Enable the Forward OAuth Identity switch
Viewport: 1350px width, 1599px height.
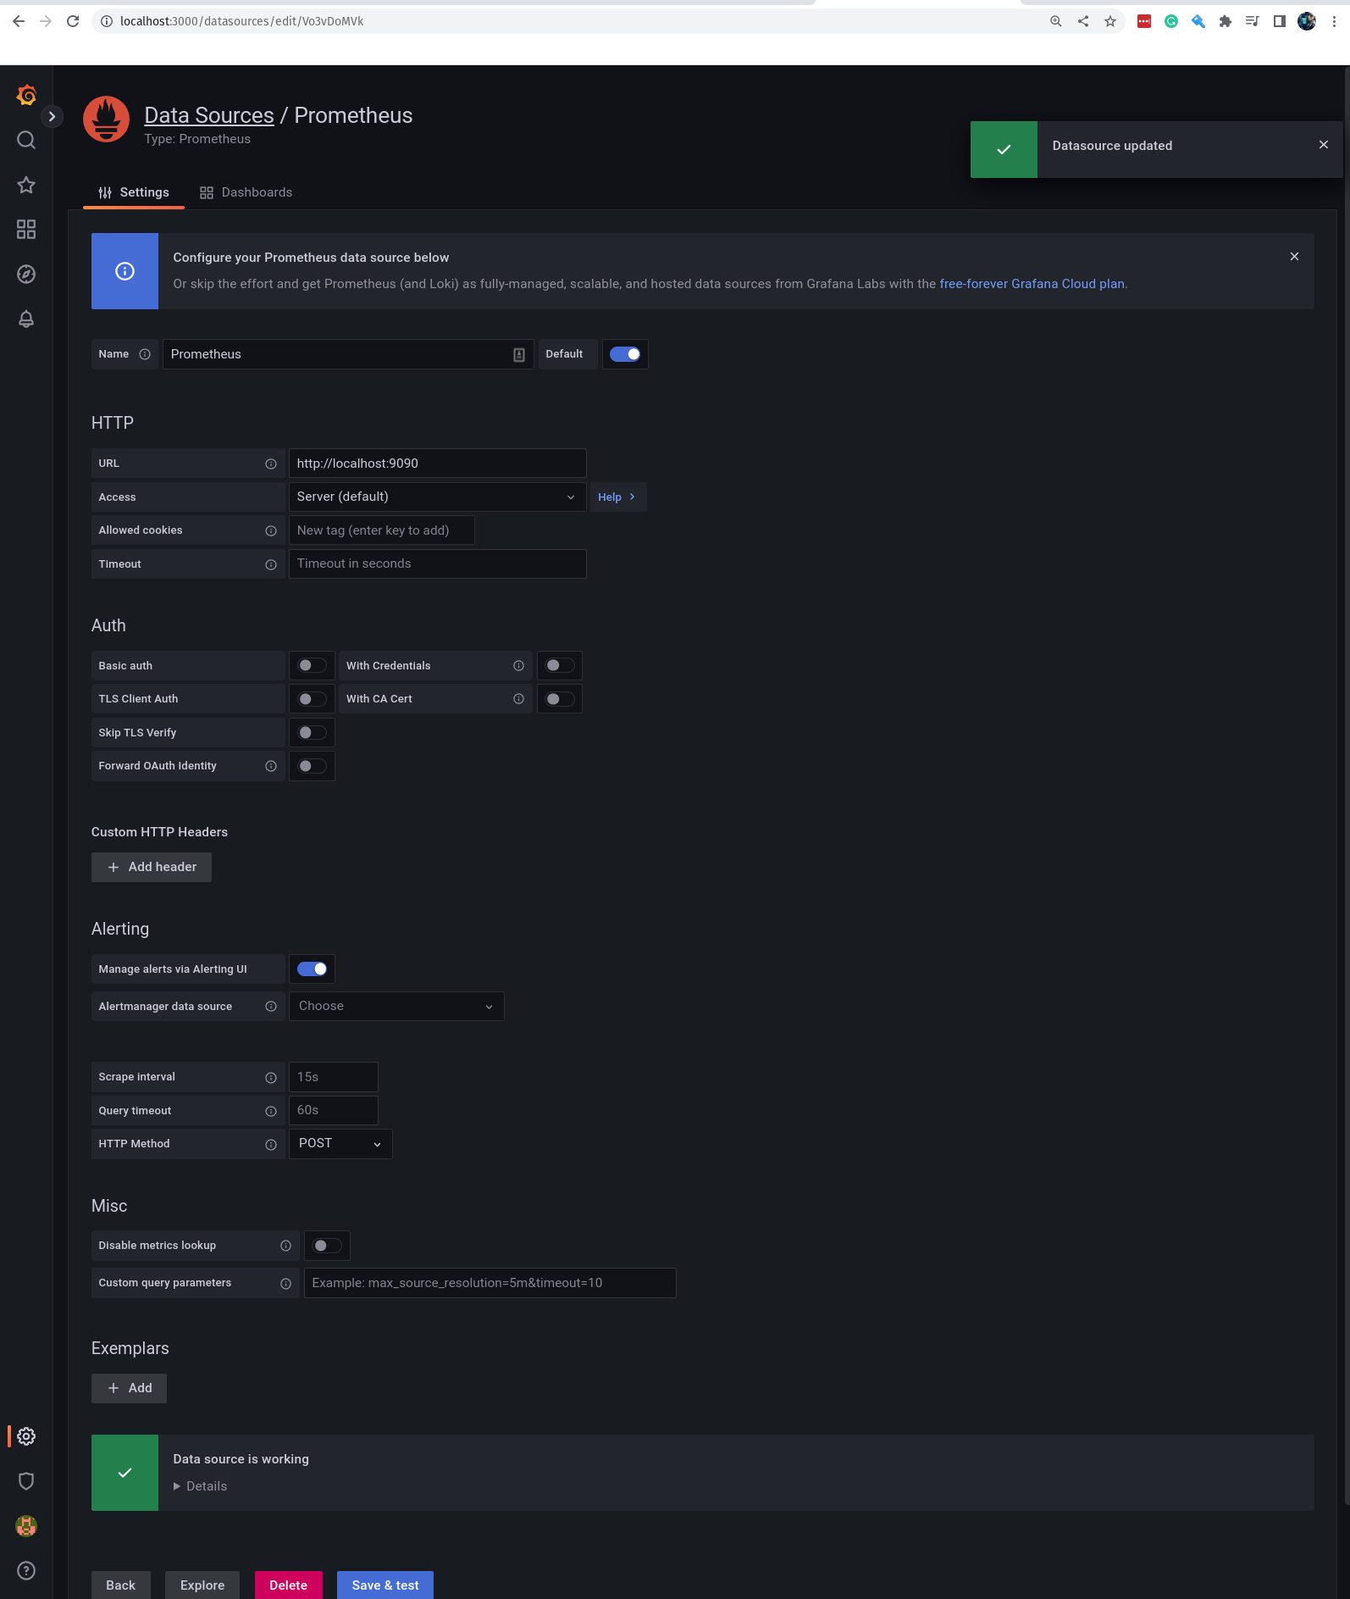pos(312,766)
